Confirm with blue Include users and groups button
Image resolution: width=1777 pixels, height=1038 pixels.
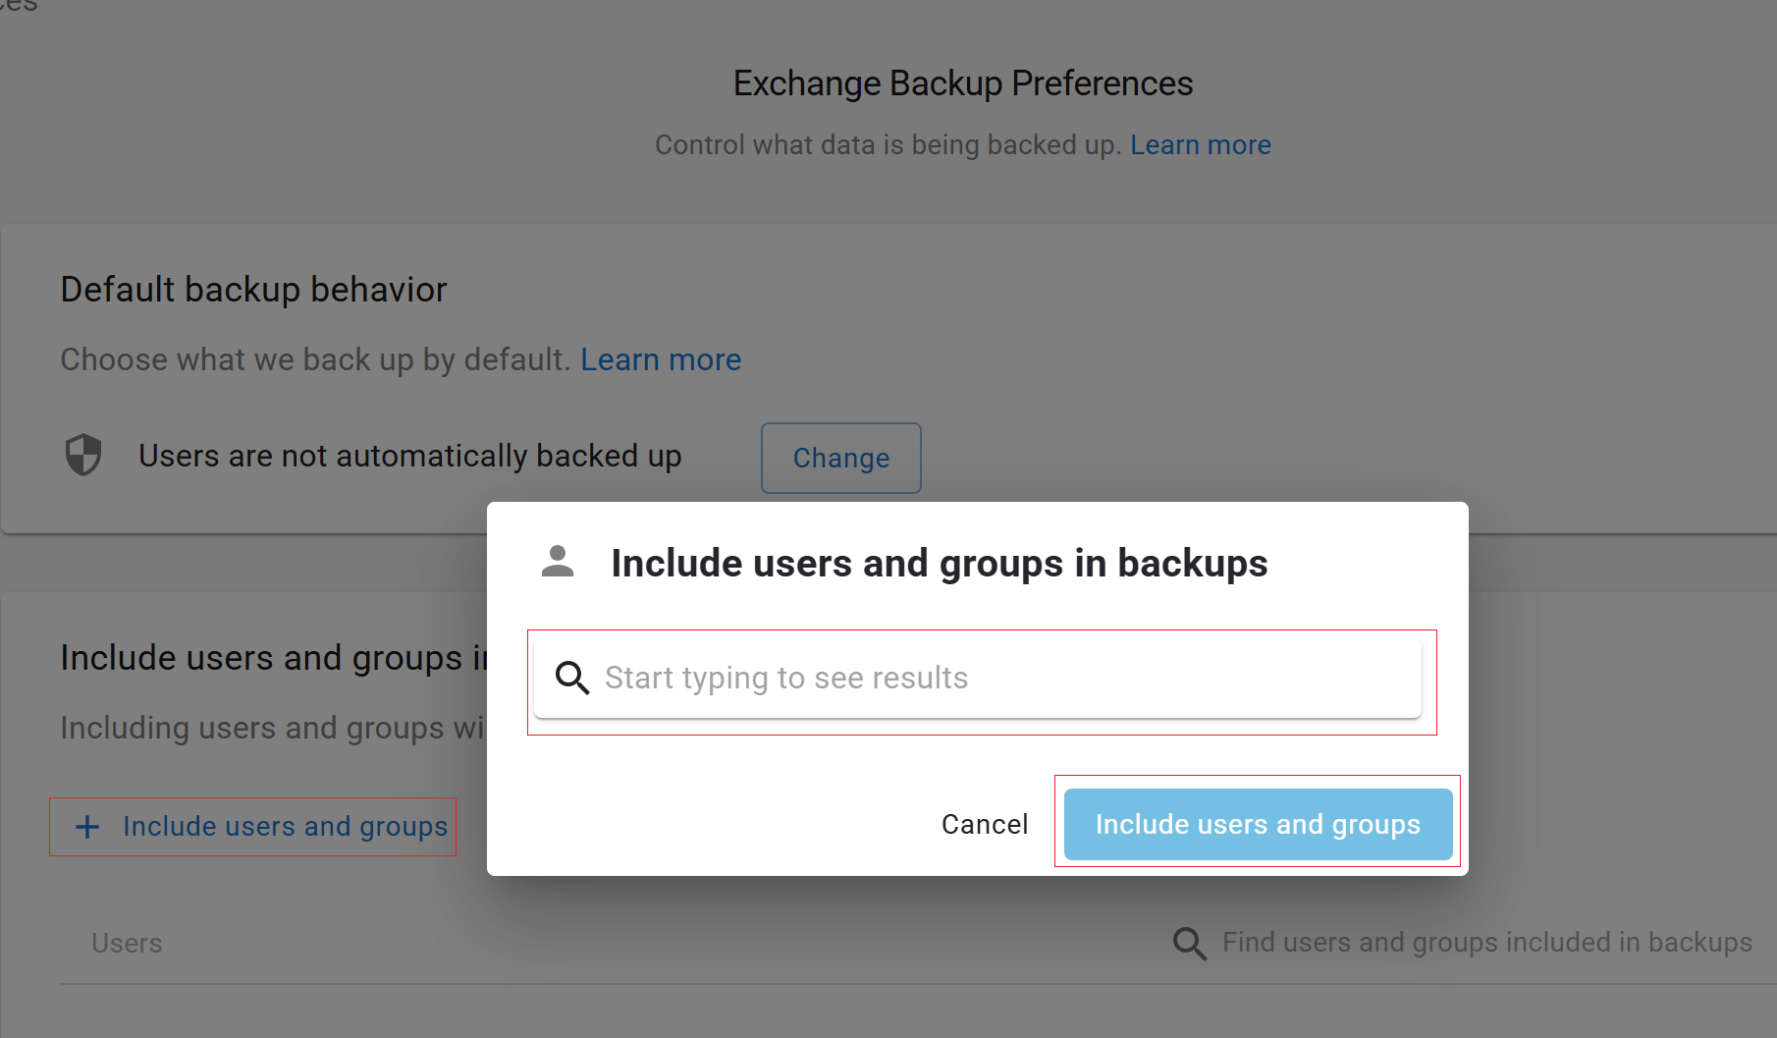click(1258, 824)
